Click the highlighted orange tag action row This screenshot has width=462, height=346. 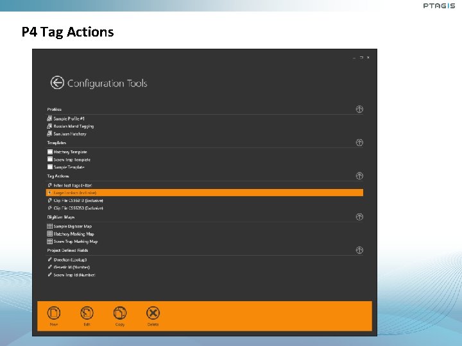pos(205,193)
